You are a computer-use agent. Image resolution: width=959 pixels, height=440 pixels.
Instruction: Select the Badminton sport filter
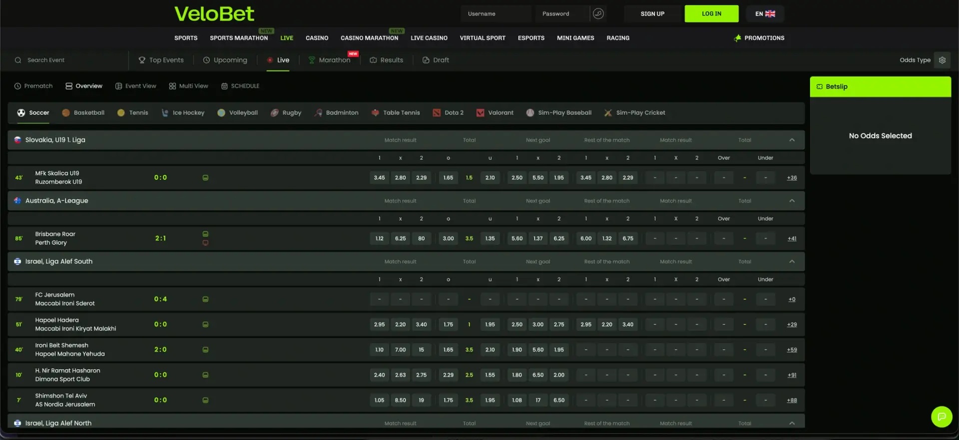click(336, 113)
